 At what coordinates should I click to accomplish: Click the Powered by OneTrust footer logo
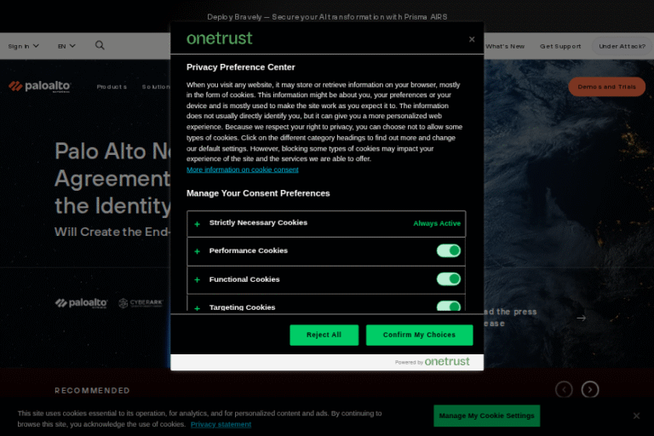tap(433, 362)
